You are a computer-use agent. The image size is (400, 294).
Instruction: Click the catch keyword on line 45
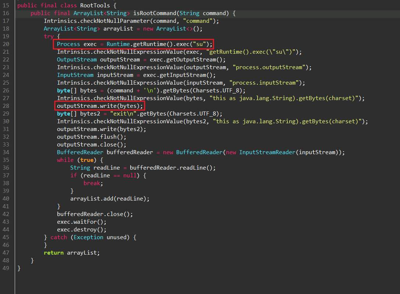pos(59,237)
